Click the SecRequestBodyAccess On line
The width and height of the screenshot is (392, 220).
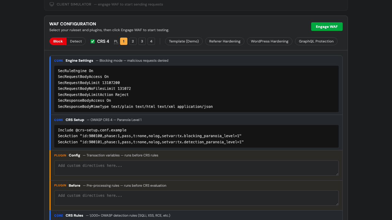[83, 77]
